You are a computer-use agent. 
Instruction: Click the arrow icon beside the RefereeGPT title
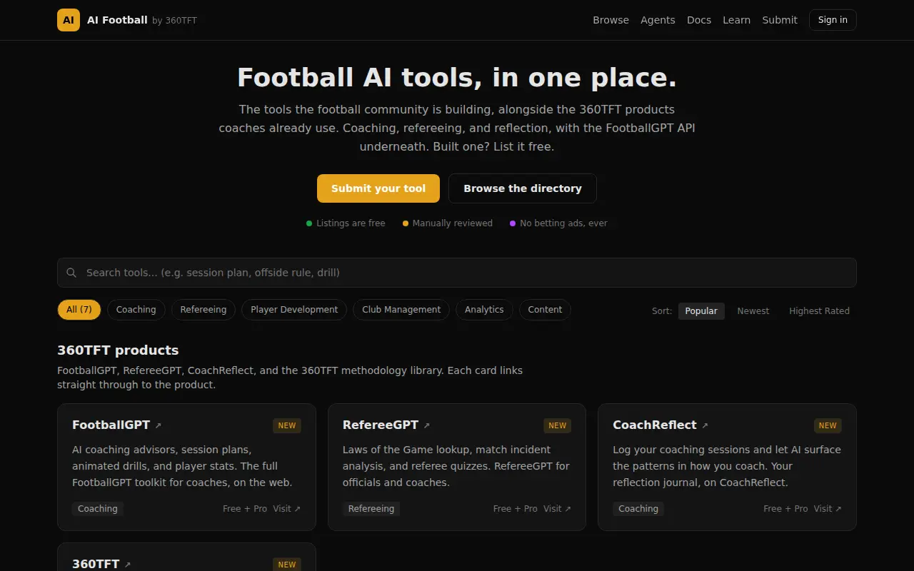[427, 425]
